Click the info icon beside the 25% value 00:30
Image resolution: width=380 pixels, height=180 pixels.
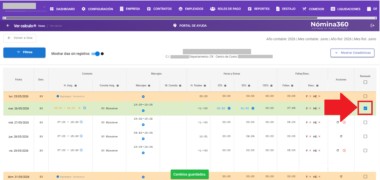(229, 108)
